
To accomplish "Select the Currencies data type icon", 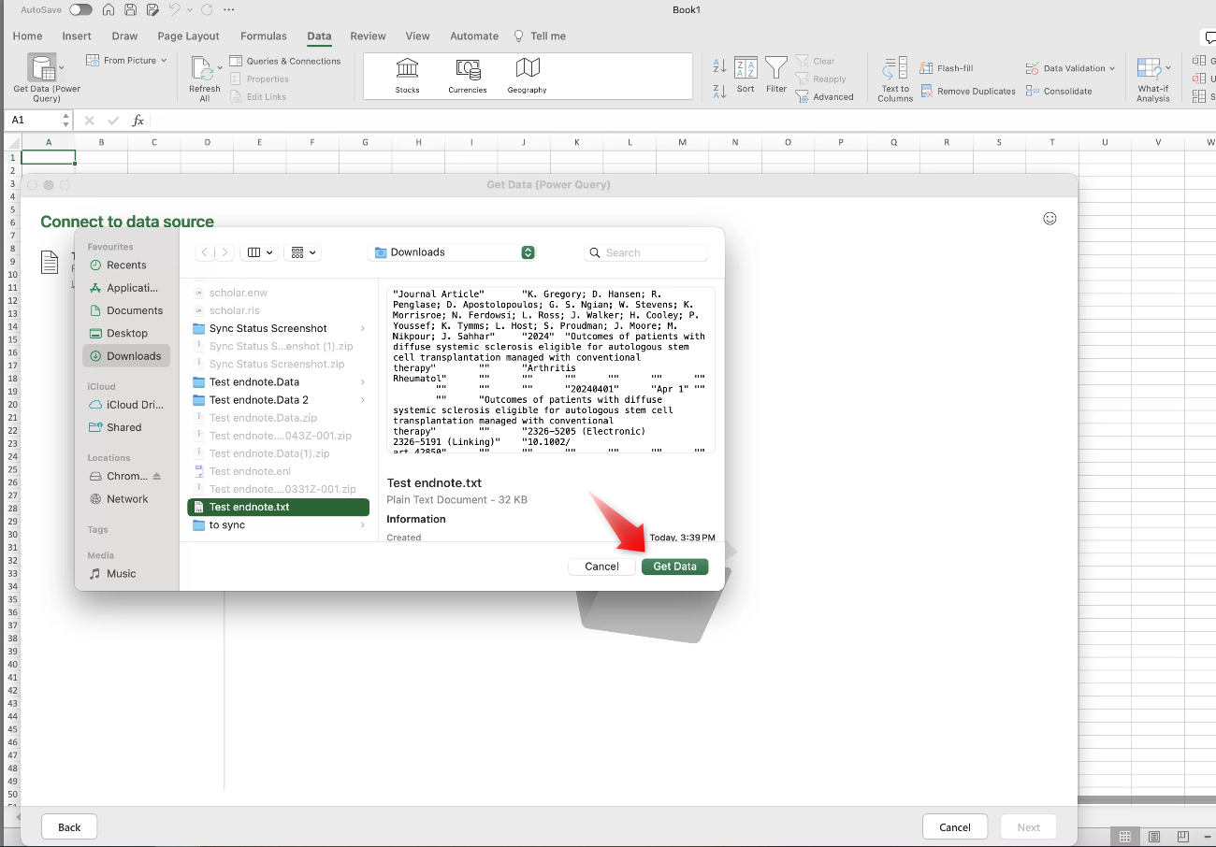I will [467, 69].
